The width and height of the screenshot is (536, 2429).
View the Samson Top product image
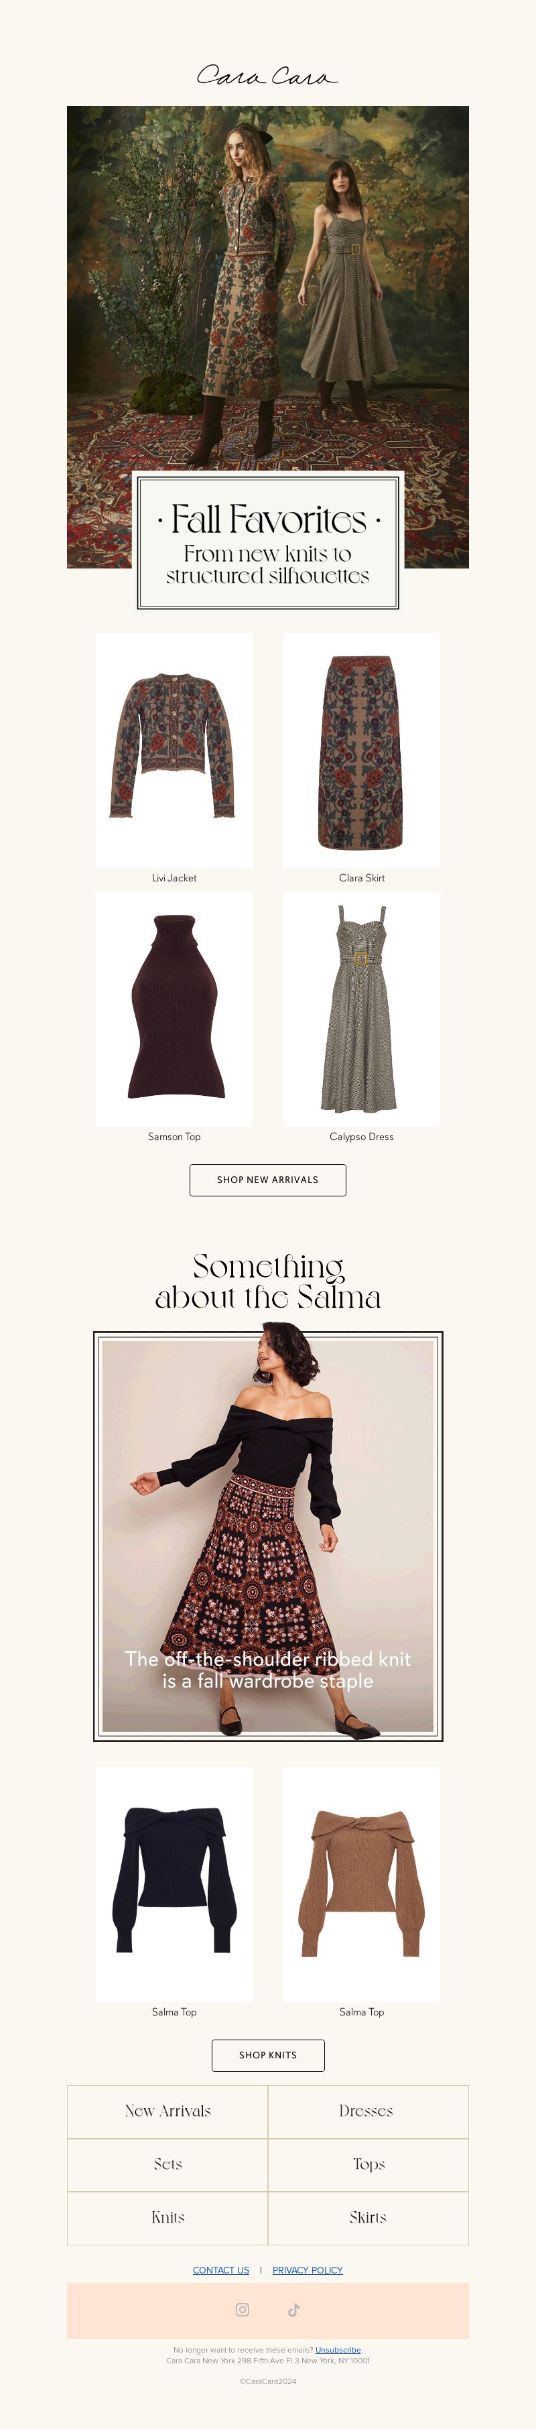[x=174, y=1009]
